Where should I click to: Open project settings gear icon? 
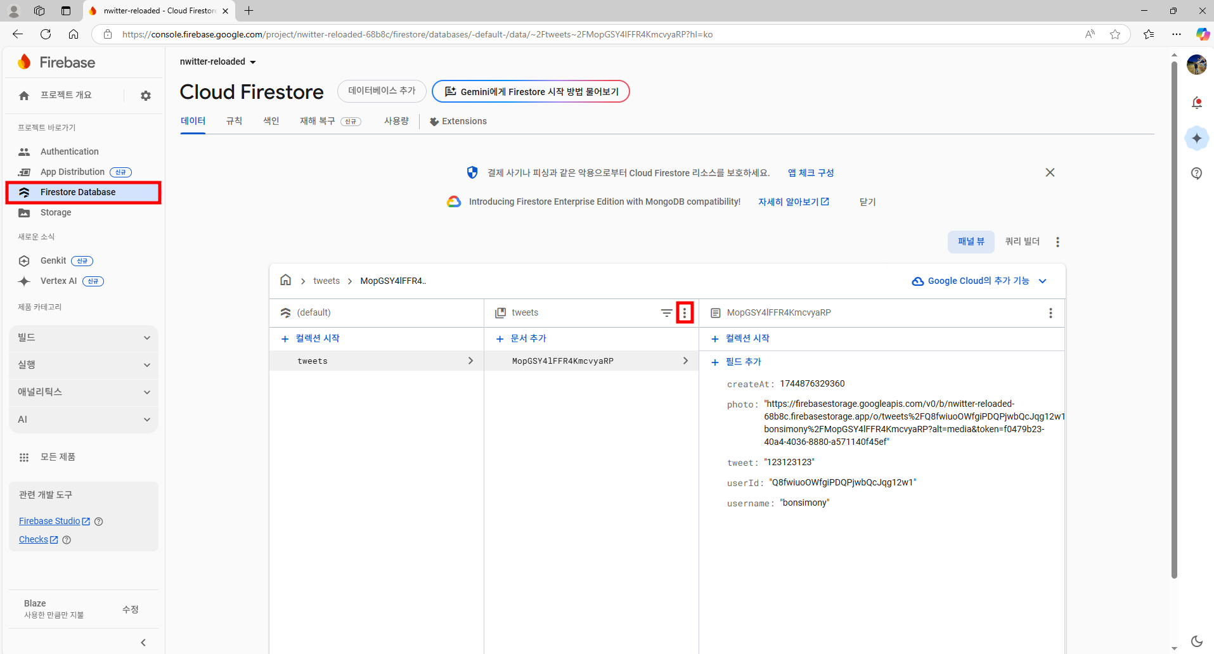pos(146,96)
